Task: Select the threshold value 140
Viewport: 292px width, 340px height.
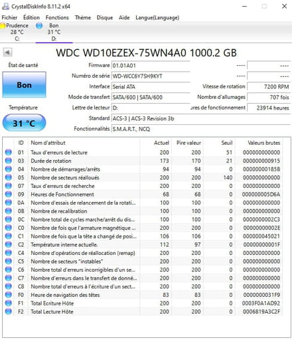Action: click(228, 177)
